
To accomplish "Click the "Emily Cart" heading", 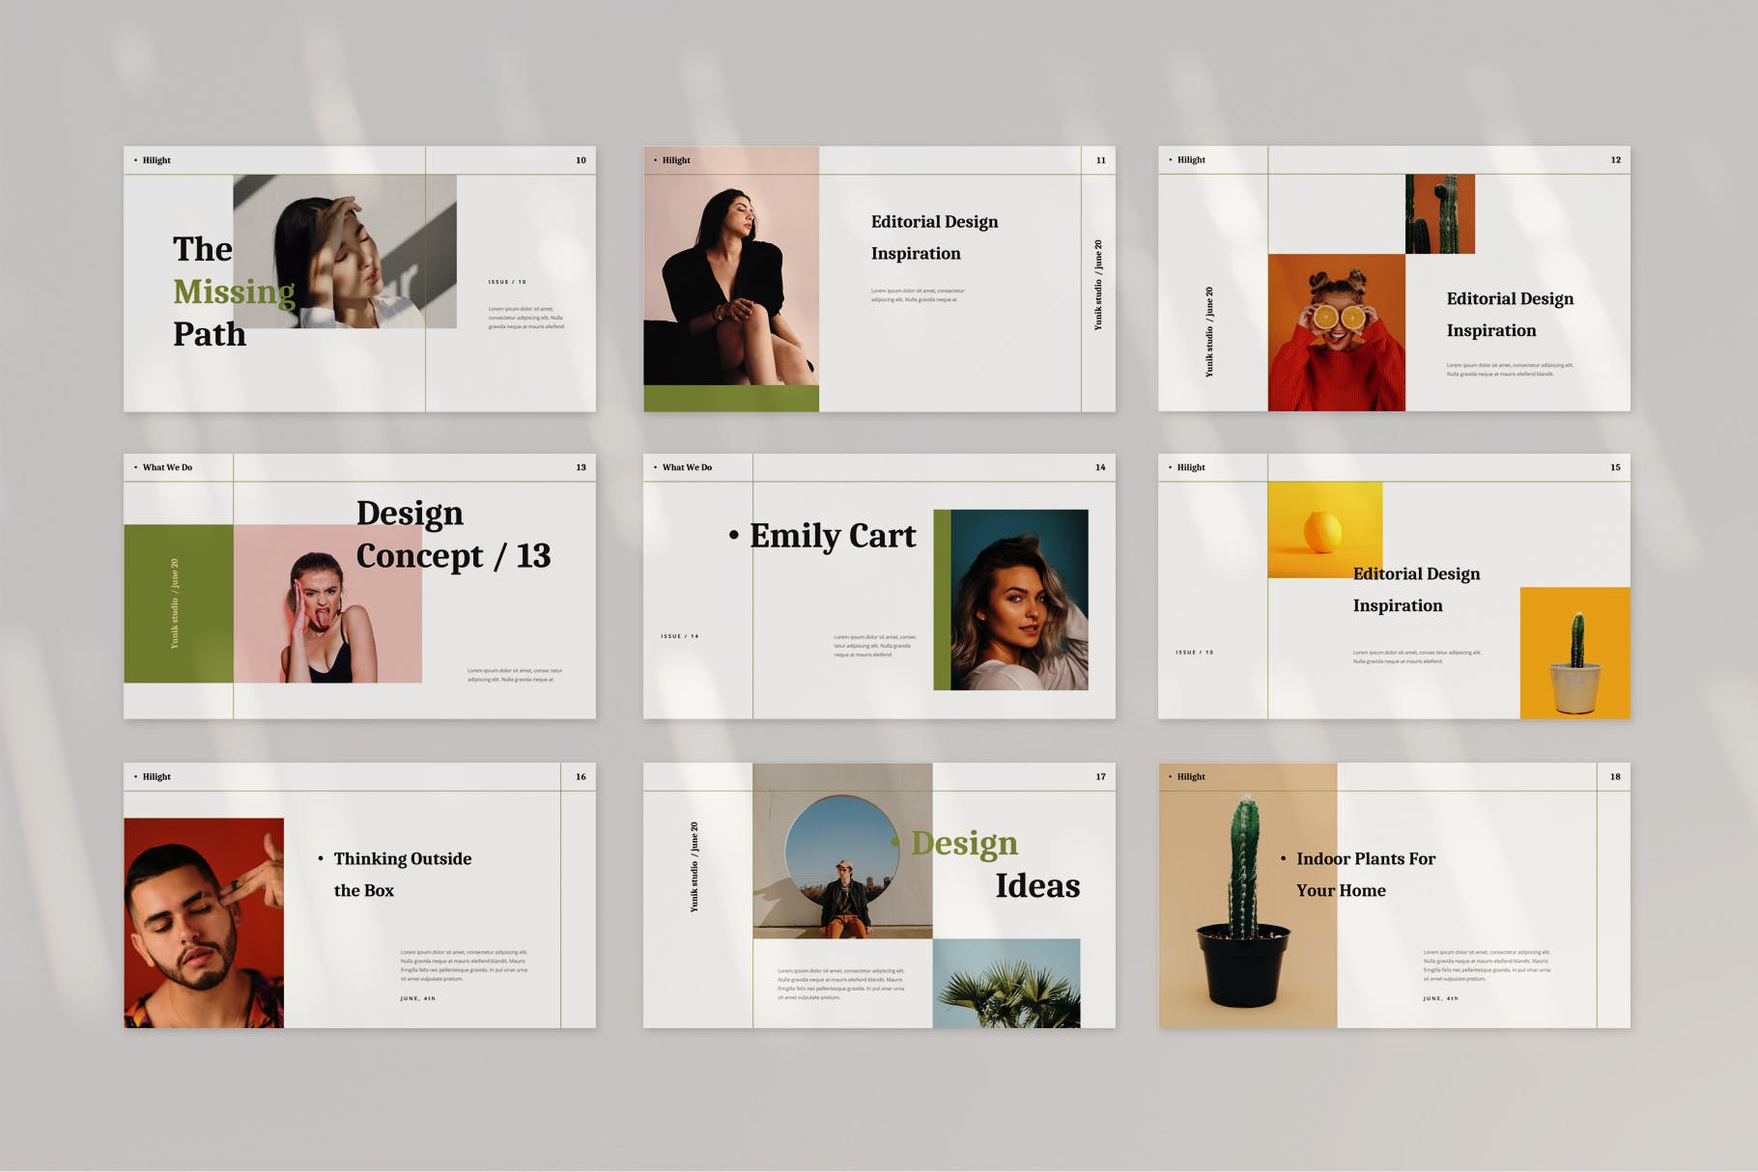I will coord(832,536).
